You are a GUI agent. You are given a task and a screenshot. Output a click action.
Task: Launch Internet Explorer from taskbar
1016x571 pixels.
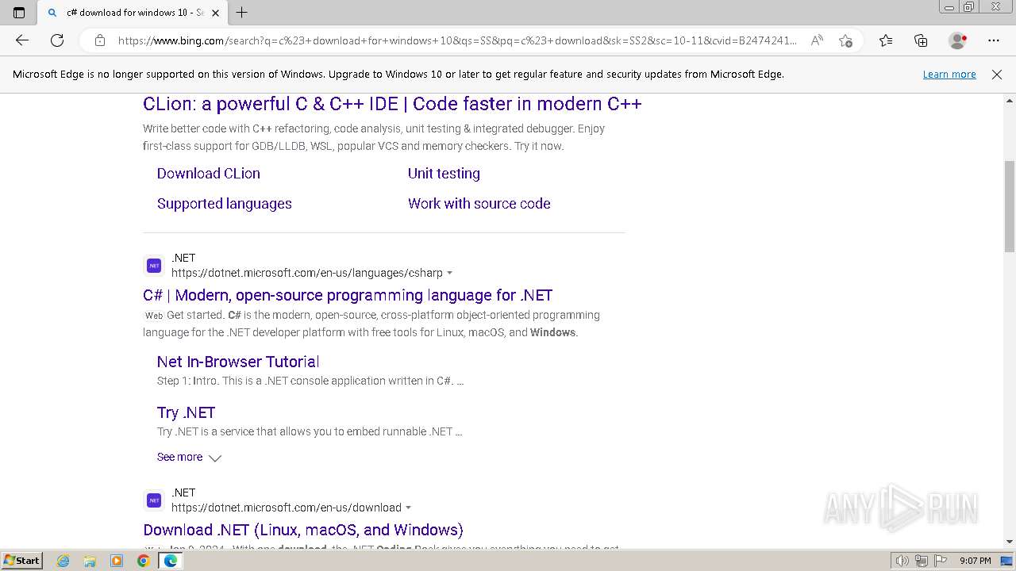[x=63, y=561]
